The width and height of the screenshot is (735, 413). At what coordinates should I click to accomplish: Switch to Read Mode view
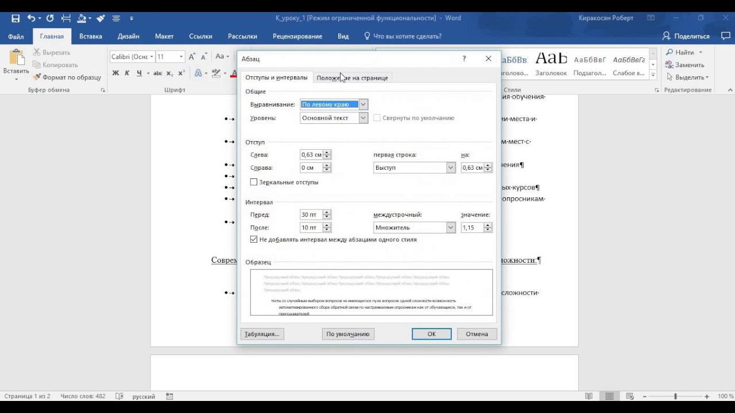tap(589, 396)
